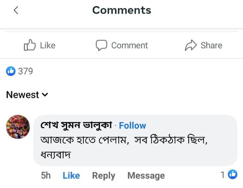
Task: Tap the post's Like text label
Action: [48, 45]
